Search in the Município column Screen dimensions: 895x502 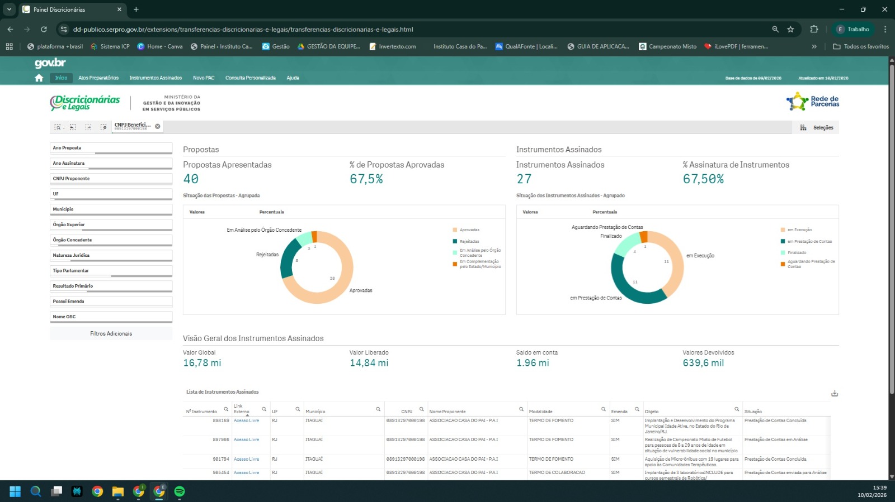(x=378, y=409)
